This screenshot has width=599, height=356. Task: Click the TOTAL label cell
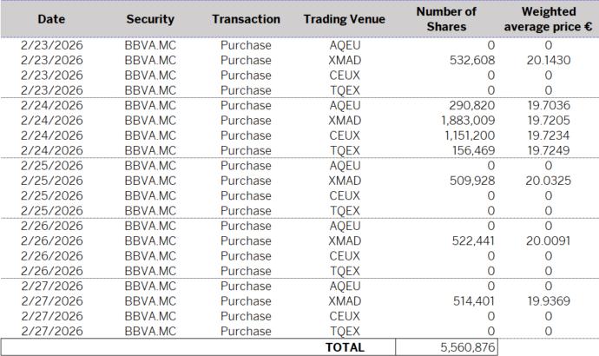[344, 347]
